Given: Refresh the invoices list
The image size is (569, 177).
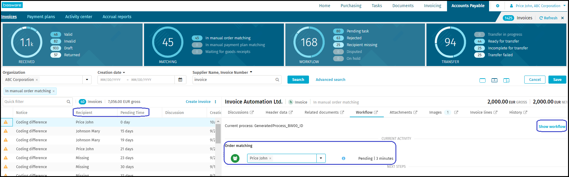Looking at the screenshot, I should click(548, 18).
